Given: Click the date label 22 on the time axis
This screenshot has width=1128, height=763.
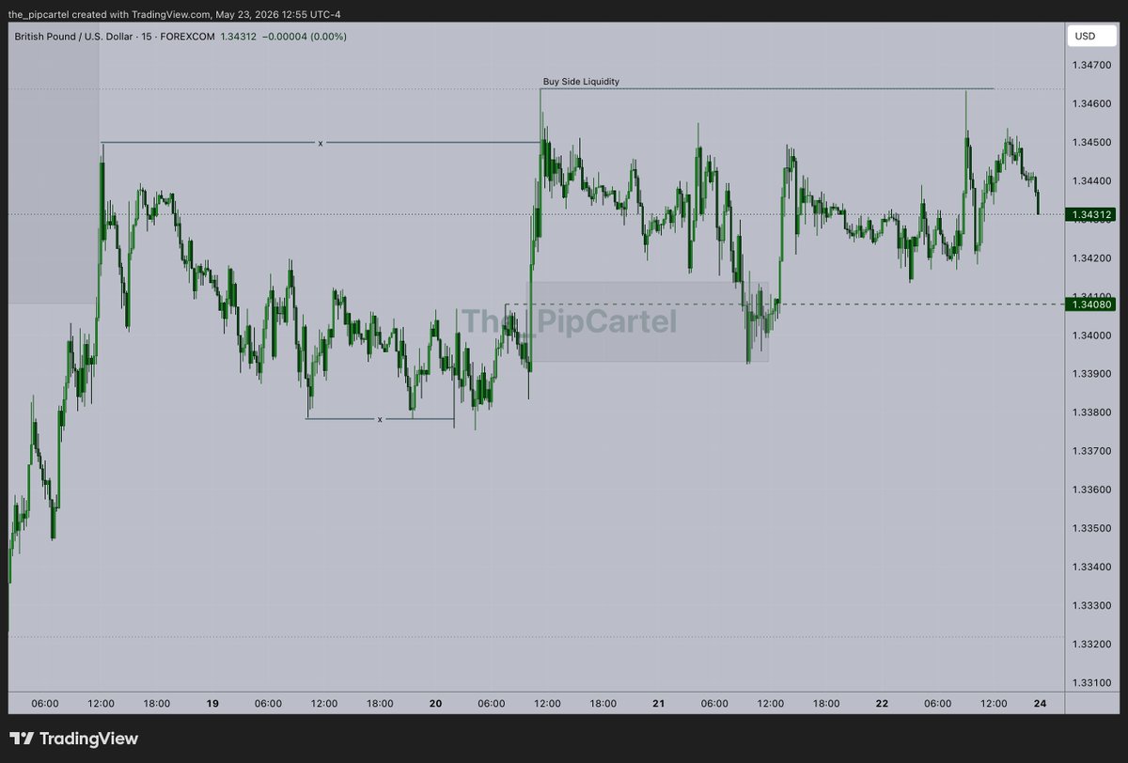Looking at the screenshot, I should pyautogui.click(x=882, y=703).
